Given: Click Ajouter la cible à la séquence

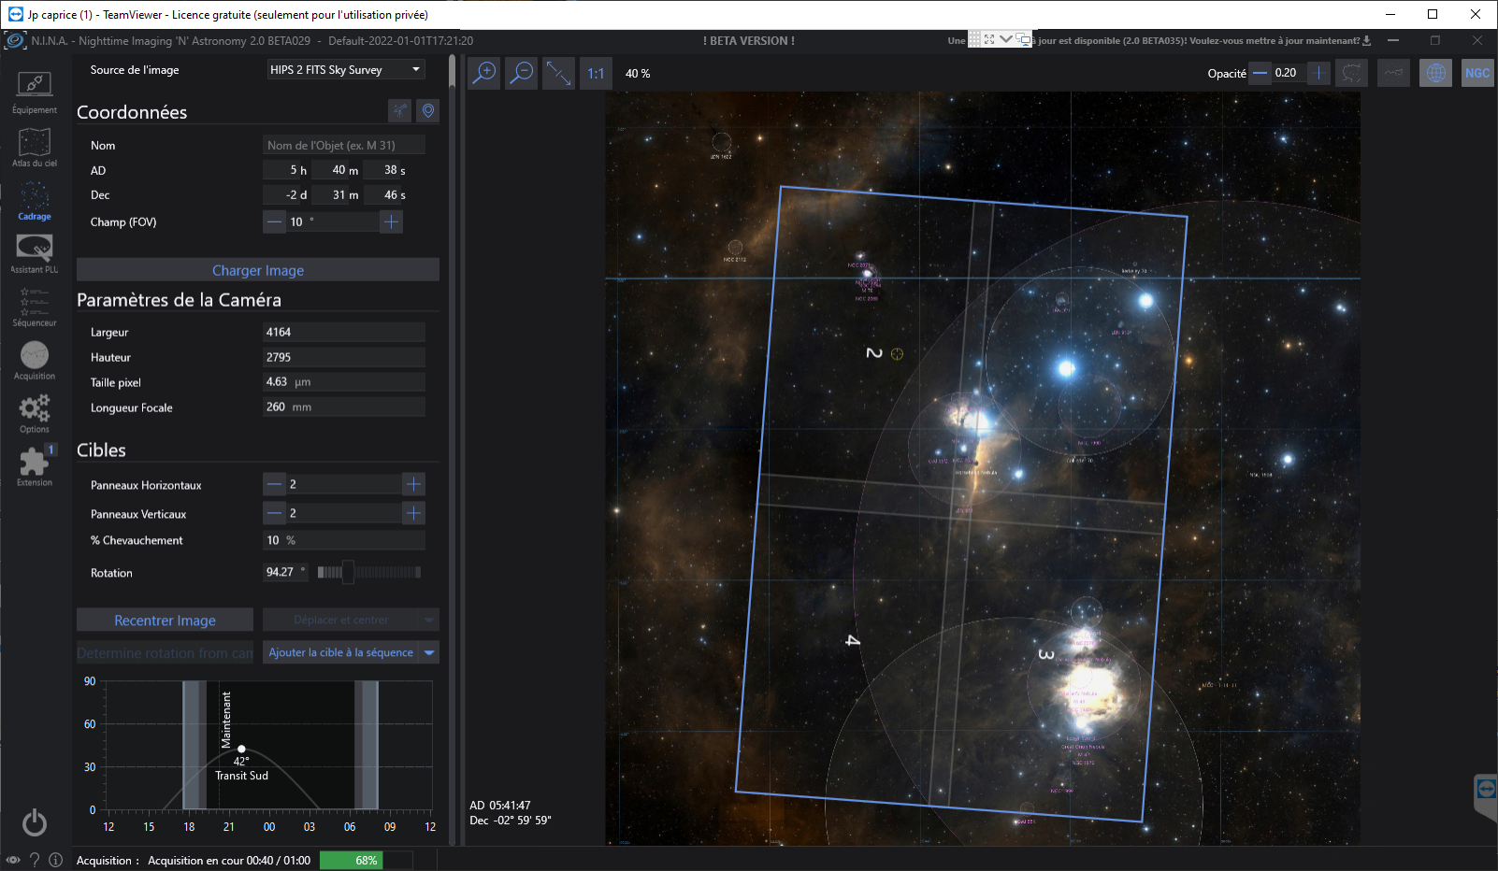Looking at the screenshot, I should [x=341, y=652].
